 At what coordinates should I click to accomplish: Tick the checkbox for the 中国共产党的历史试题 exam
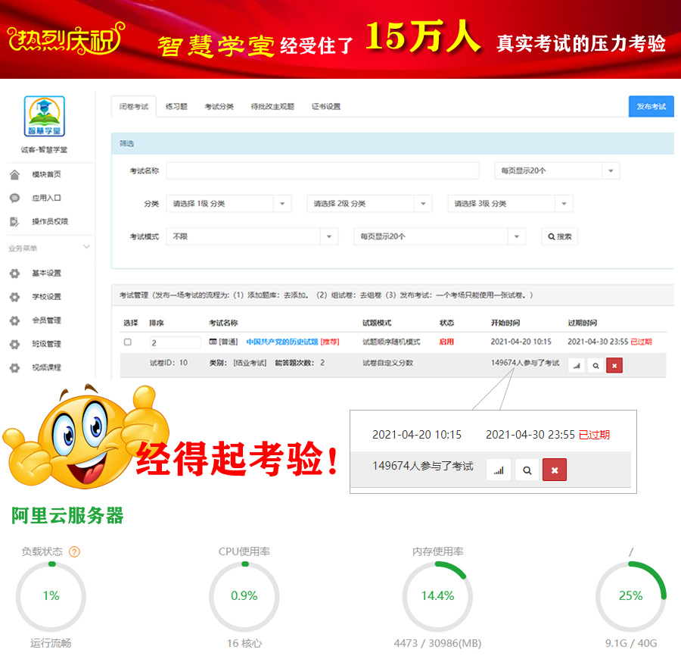point(128,342)
